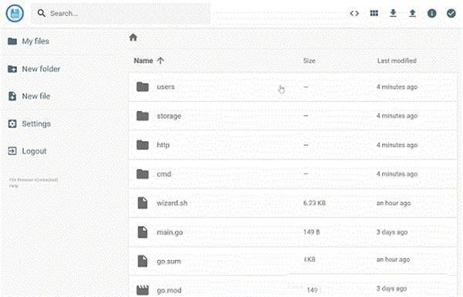Select the main.go file name
This screenshot has width=463, height=297.
tap(170, 232)
